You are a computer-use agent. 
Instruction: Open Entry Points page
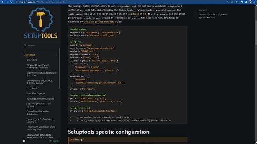click(32, 88)
